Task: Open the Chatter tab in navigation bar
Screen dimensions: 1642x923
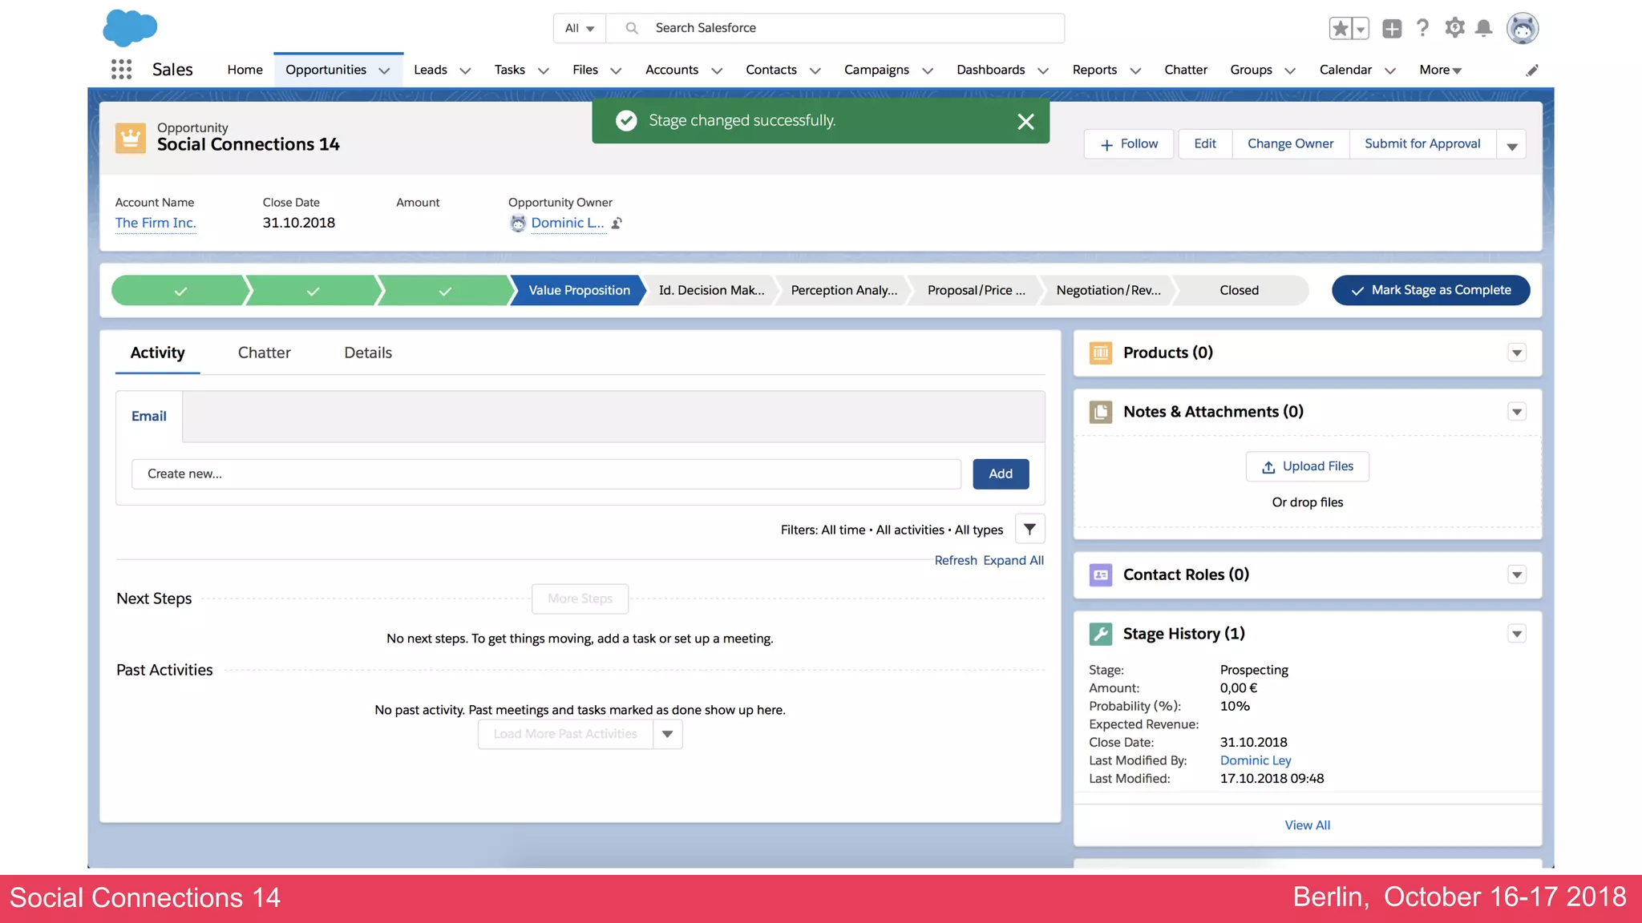Action: (x=1185, y=70)
